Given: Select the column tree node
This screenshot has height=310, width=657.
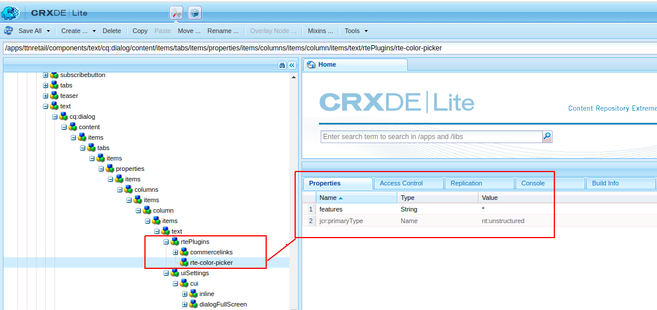Looking at the screenshot, I should (x=164, y=210).
